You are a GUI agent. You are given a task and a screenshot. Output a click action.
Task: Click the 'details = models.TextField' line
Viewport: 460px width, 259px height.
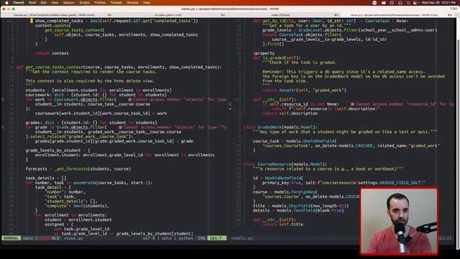[x=298, y=210]
